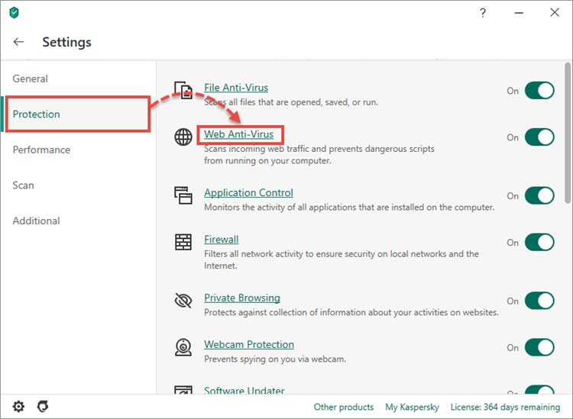
Task: Open the Firewall settings link
Action: (x=221, y=240)
